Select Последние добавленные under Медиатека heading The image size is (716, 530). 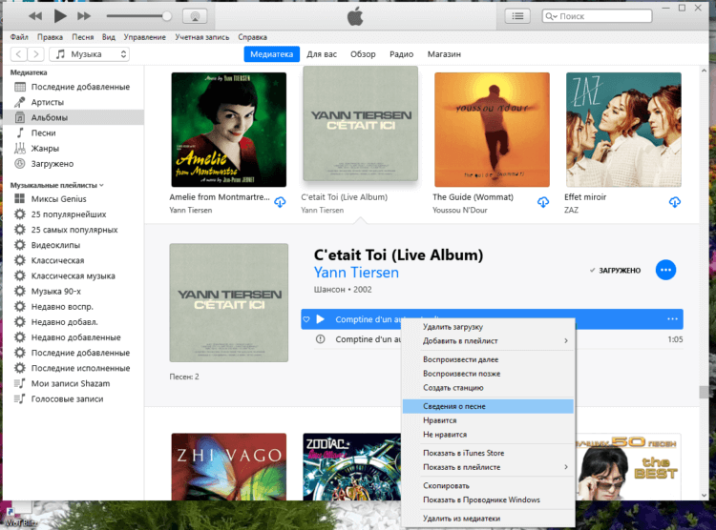pos(74,87)
